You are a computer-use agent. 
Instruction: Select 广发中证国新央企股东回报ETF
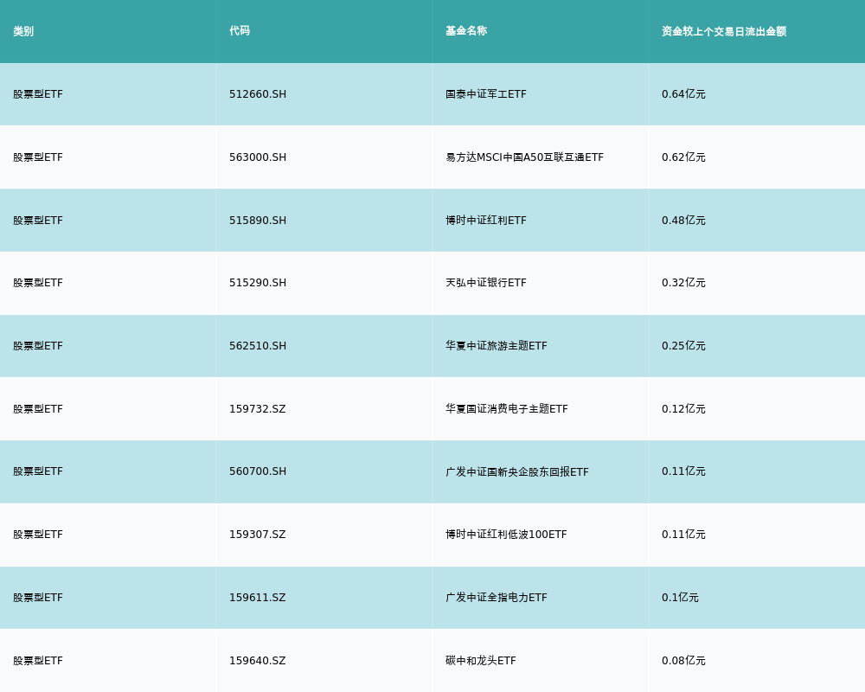pyautogui.click(x=517, y=471)
